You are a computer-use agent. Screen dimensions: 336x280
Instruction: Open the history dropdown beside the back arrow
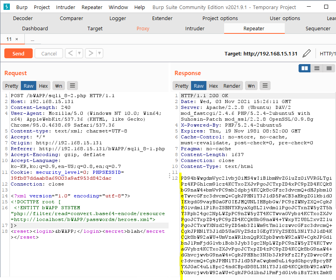point(80,53)
